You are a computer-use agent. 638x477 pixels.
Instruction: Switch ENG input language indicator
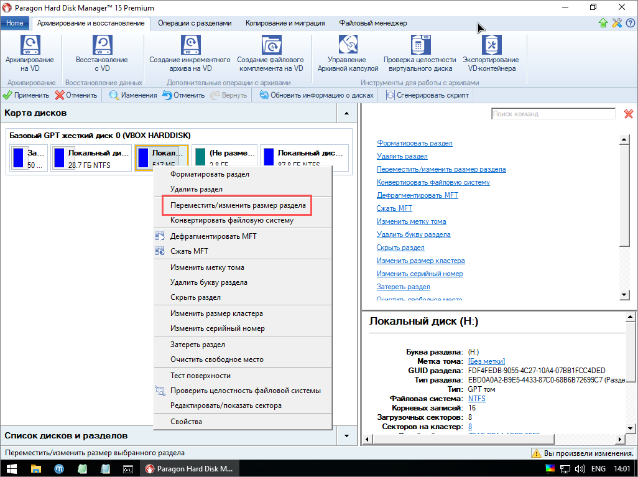click(598, 469)
